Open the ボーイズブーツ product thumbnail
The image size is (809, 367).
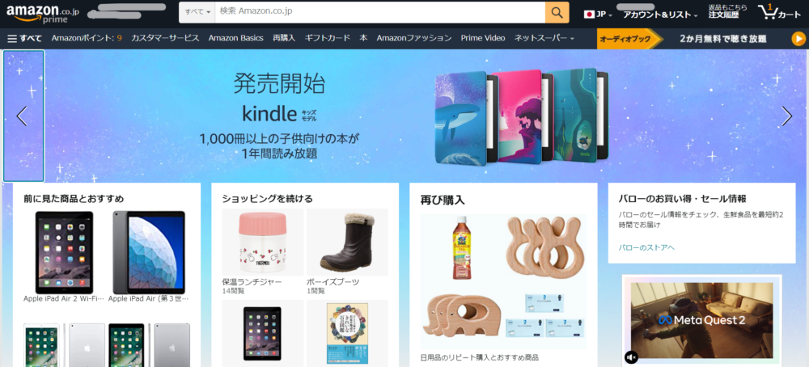pos(347,243)
